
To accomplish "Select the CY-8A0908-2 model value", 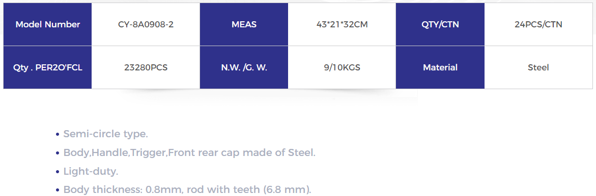I will coord(146,25).
